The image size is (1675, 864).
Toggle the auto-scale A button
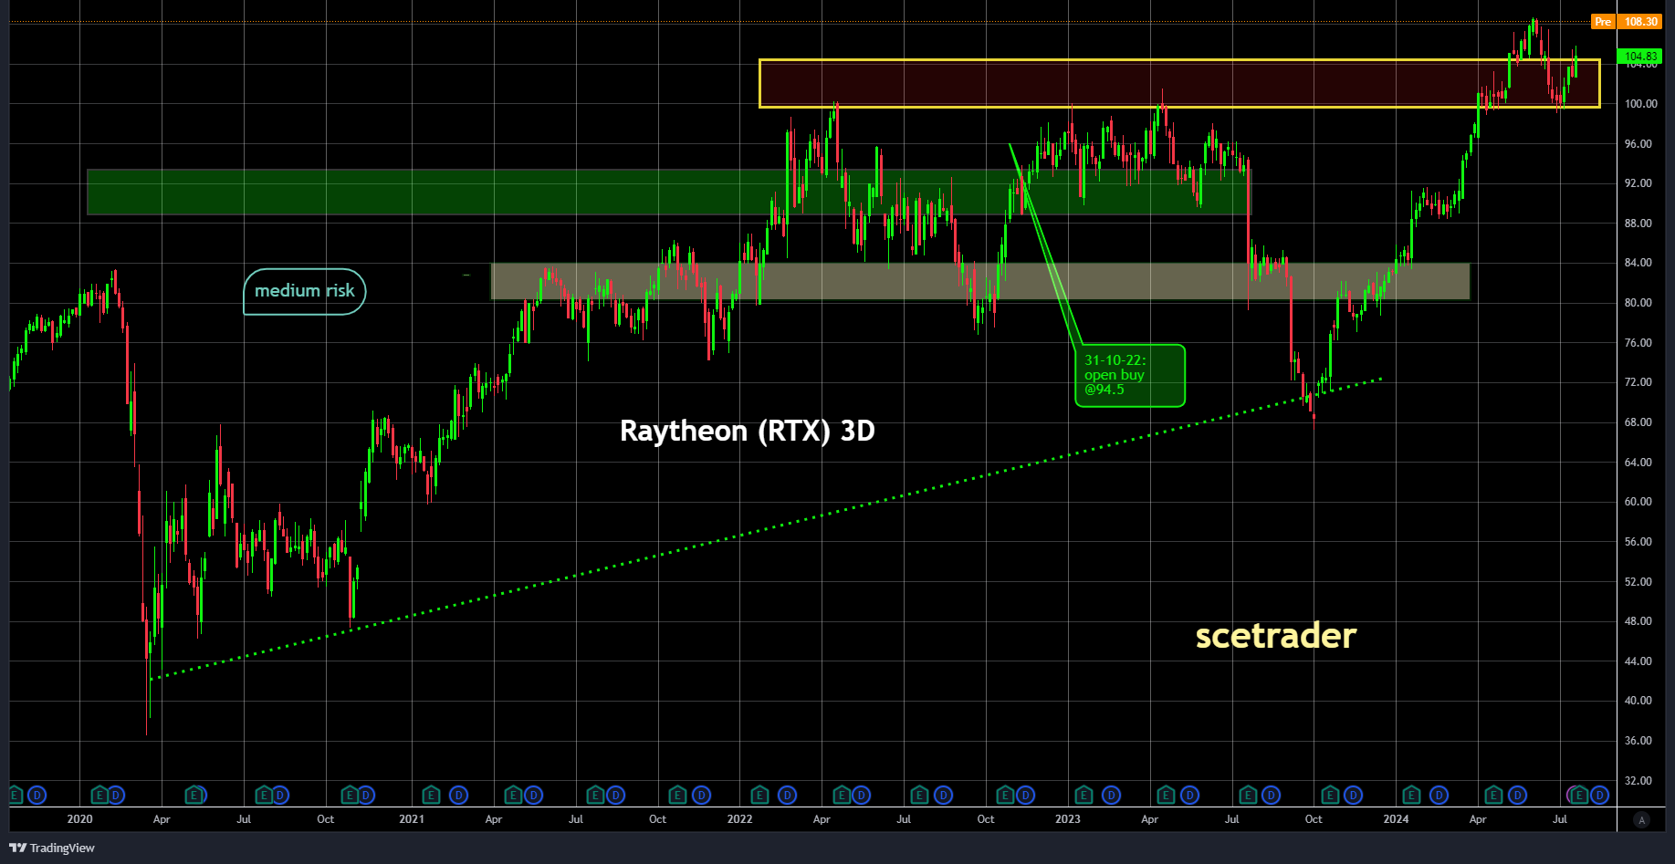[1641, 819]
